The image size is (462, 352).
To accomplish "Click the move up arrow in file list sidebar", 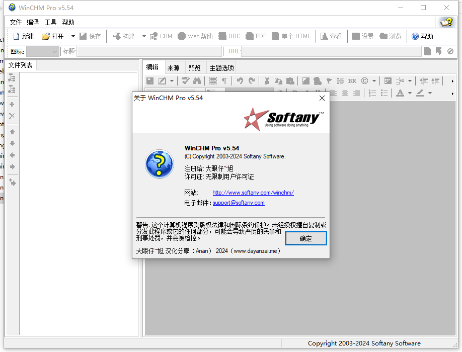I will [12, 132].
